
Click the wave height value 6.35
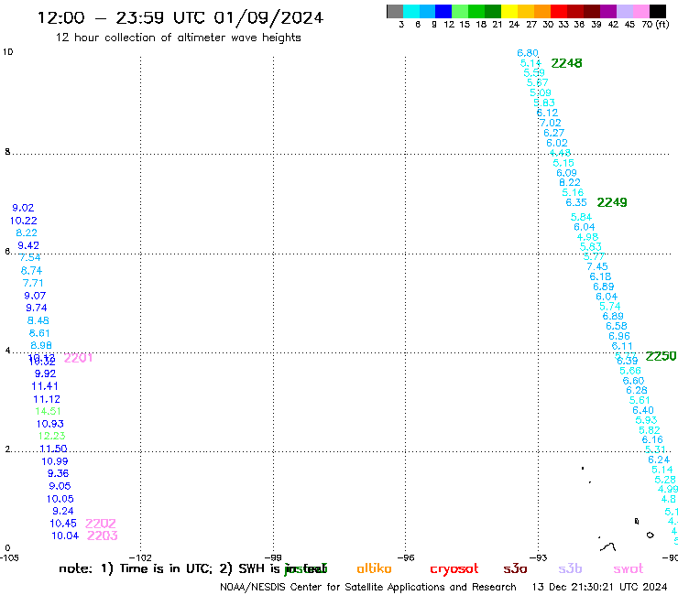(x=576, y=202)
